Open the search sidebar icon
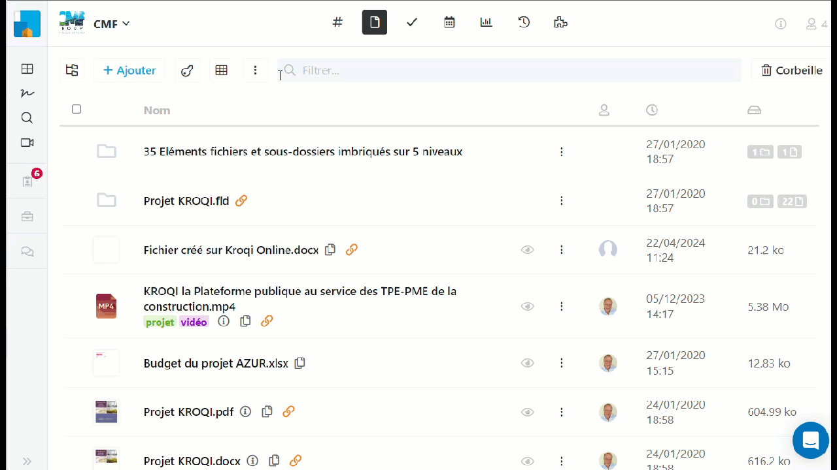This screenshot has height=470, width=837. click(27, 117)
